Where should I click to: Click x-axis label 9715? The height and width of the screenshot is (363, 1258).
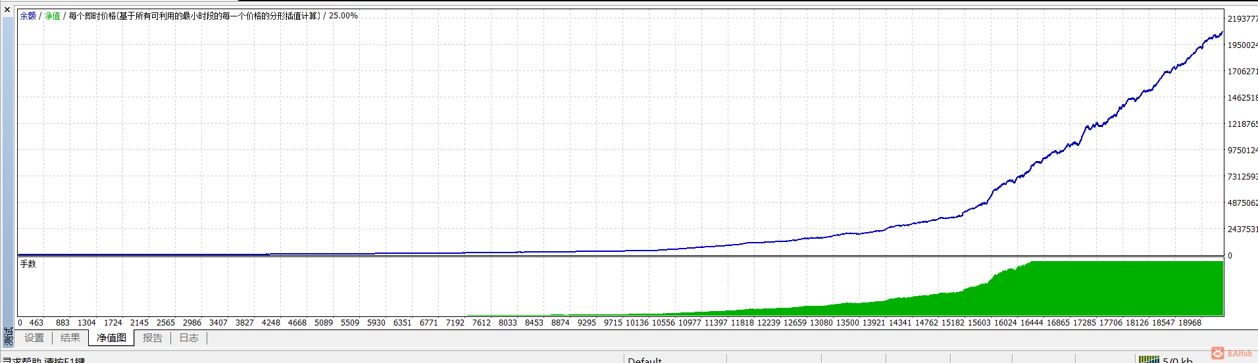613,323
